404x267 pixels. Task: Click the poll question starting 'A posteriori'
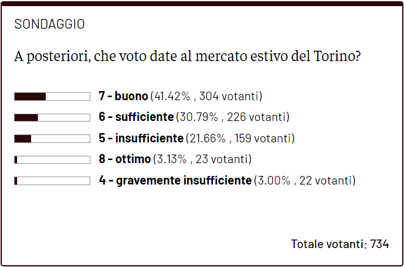[187, 57]
